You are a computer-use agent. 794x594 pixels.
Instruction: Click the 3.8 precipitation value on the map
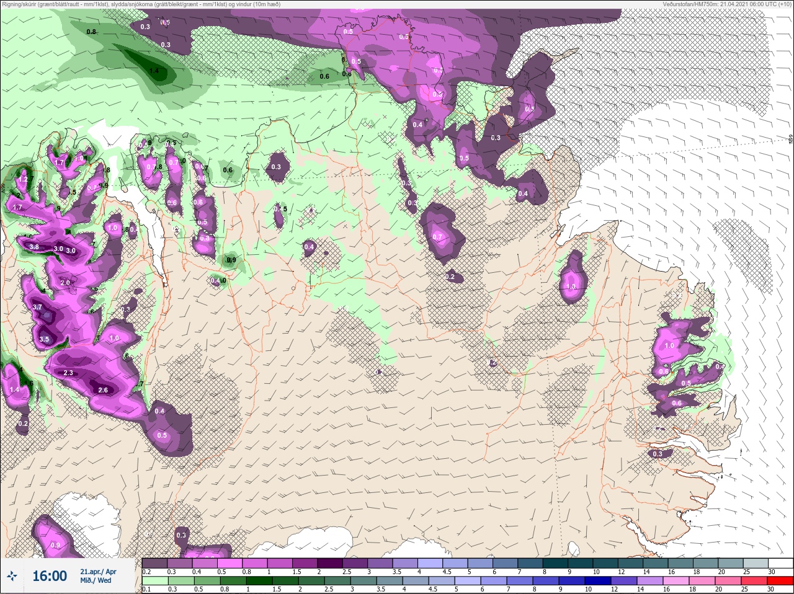(x=34, y=247)
